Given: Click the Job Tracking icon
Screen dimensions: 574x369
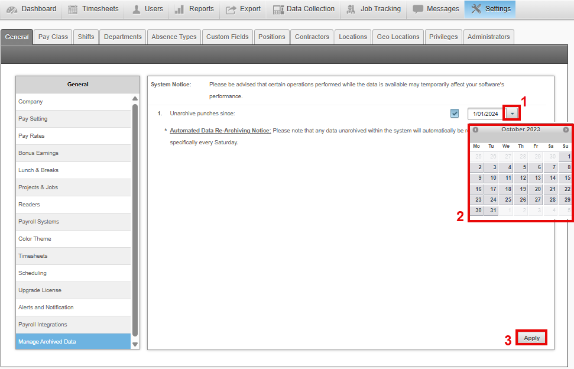Looking at the screenshot, I should click(352, 9).
